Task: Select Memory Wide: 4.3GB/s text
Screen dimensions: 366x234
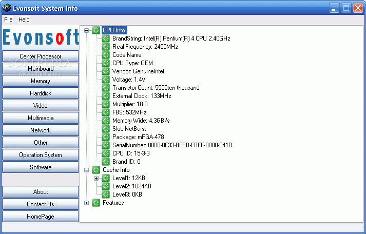Action: point(141,121)
